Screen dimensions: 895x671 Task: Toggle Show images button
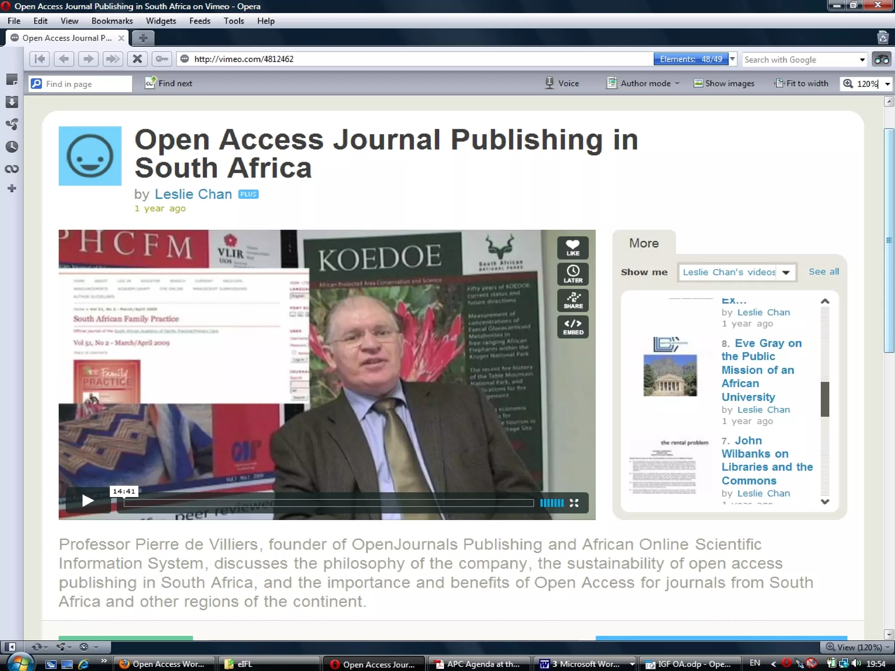coord(724,83)
